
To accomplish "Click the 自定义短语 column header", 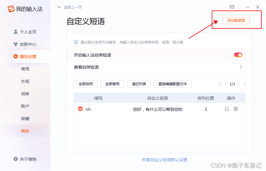I will click(x=158, y=98).
